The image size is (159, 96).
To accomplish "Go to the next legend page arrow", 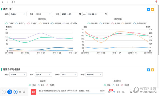I will click(x=76, y=23).
